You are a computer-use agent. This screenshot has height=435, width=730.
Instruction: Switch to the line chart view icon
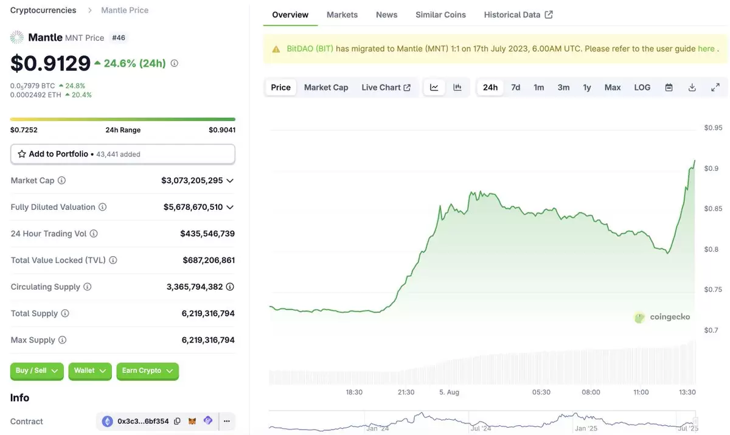434,88
